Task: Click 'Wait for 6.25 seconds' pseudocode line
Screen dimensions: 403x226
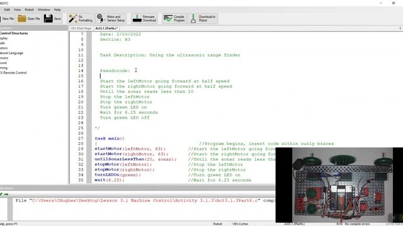Action: (128, 112)
